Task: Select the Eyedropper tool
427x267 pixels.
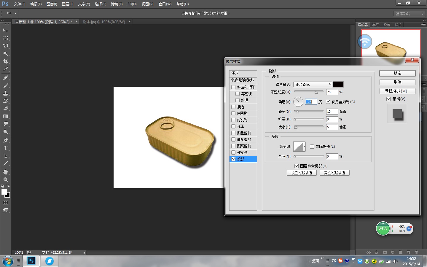Action: coord(6,69)
